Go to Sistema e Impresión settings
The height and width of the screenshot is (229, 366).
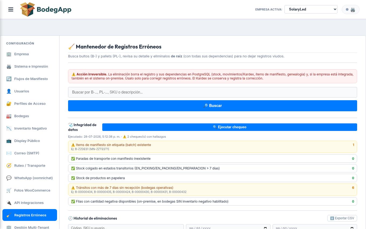point(30,67)
